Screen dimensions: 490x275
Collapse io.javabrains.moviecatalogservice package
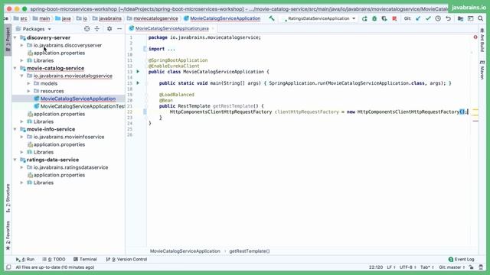coord(22,76)
